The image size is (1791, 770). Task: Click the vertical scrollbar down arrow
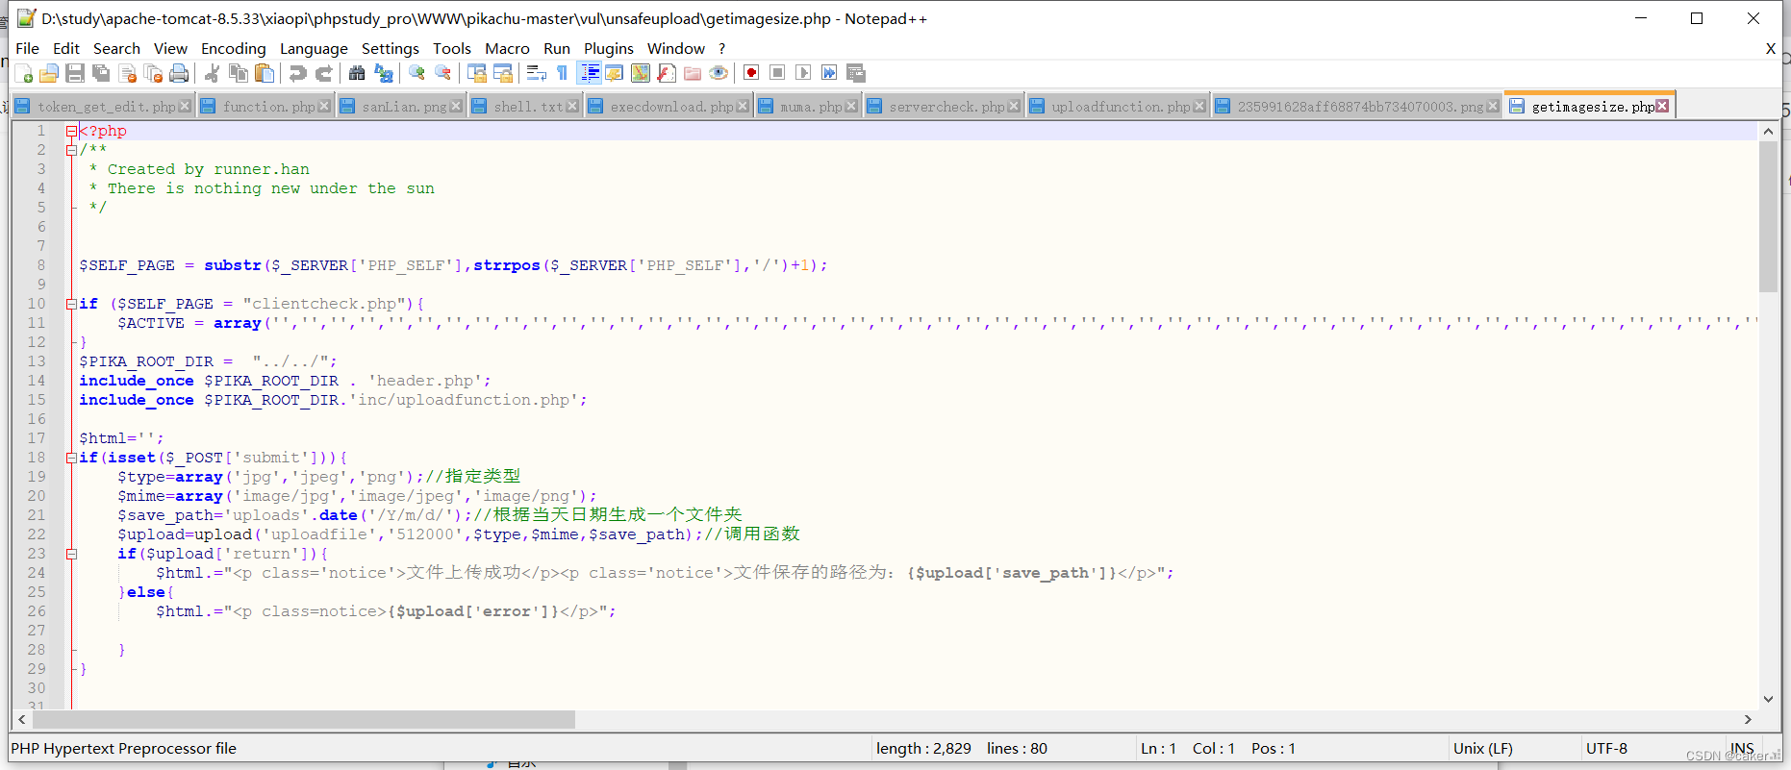click(x=1768, y=699)
